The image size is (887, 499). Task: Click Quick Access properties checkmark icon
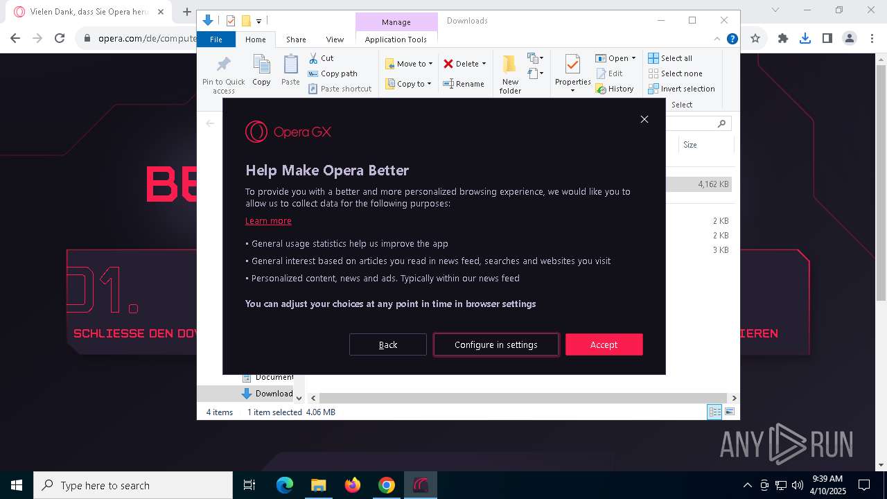(231, 21)
